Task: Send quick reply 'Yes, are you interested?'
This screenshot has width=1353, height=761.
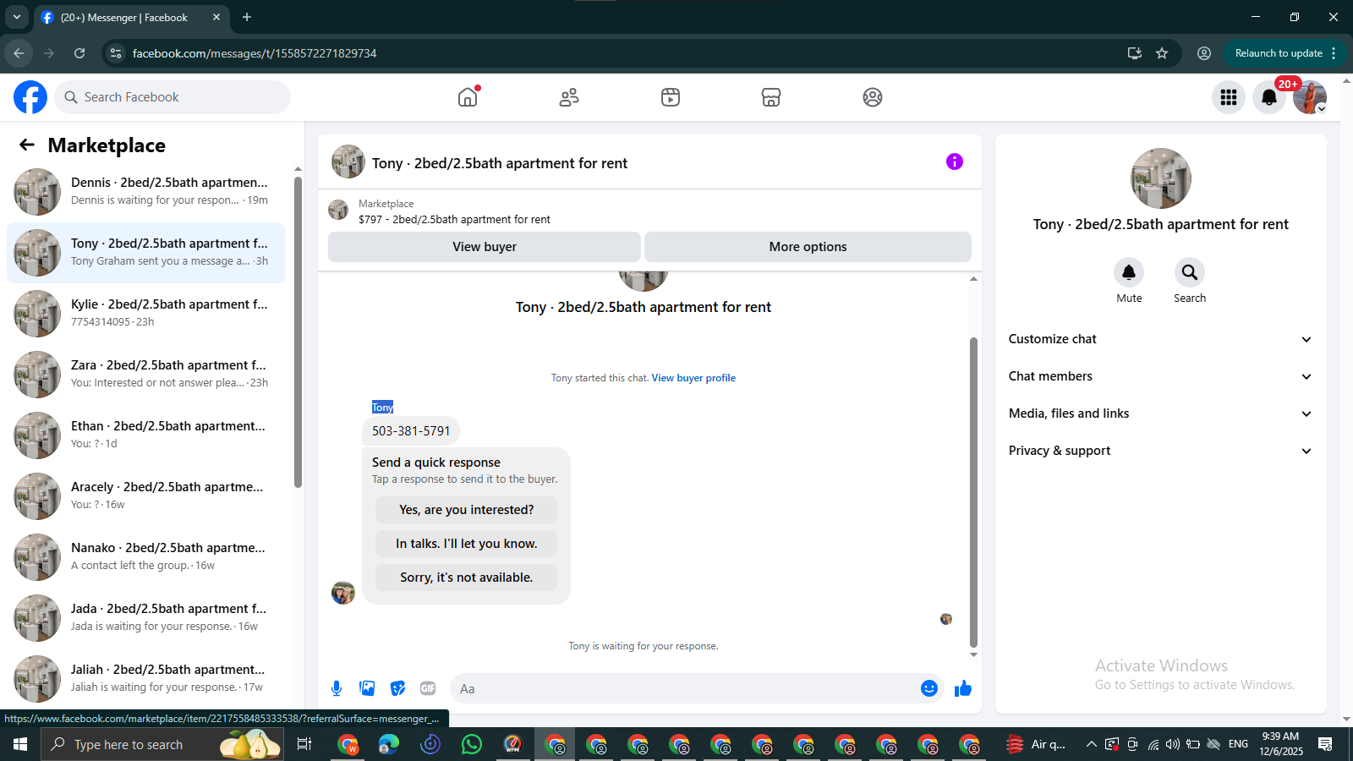Action: pyautogui.click(x=466, y=510)
